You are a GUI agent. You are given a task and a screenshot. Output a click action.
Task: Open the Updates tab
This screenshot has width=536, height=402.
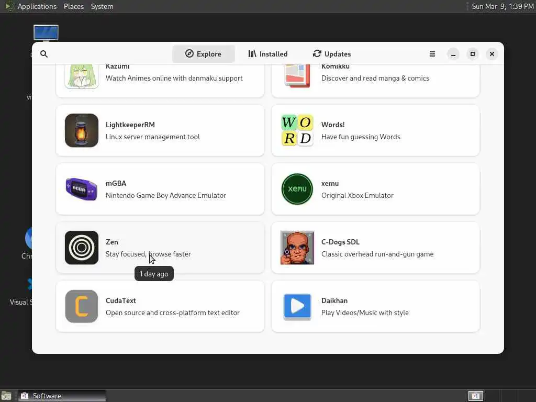pos(332,54)
